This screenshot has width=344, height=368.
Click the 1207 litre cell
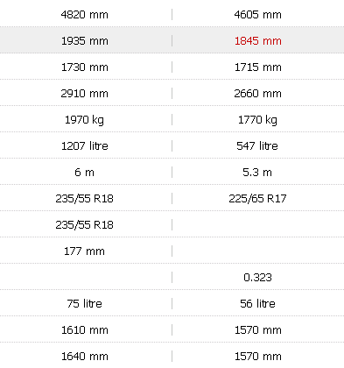tap(84, 146)
